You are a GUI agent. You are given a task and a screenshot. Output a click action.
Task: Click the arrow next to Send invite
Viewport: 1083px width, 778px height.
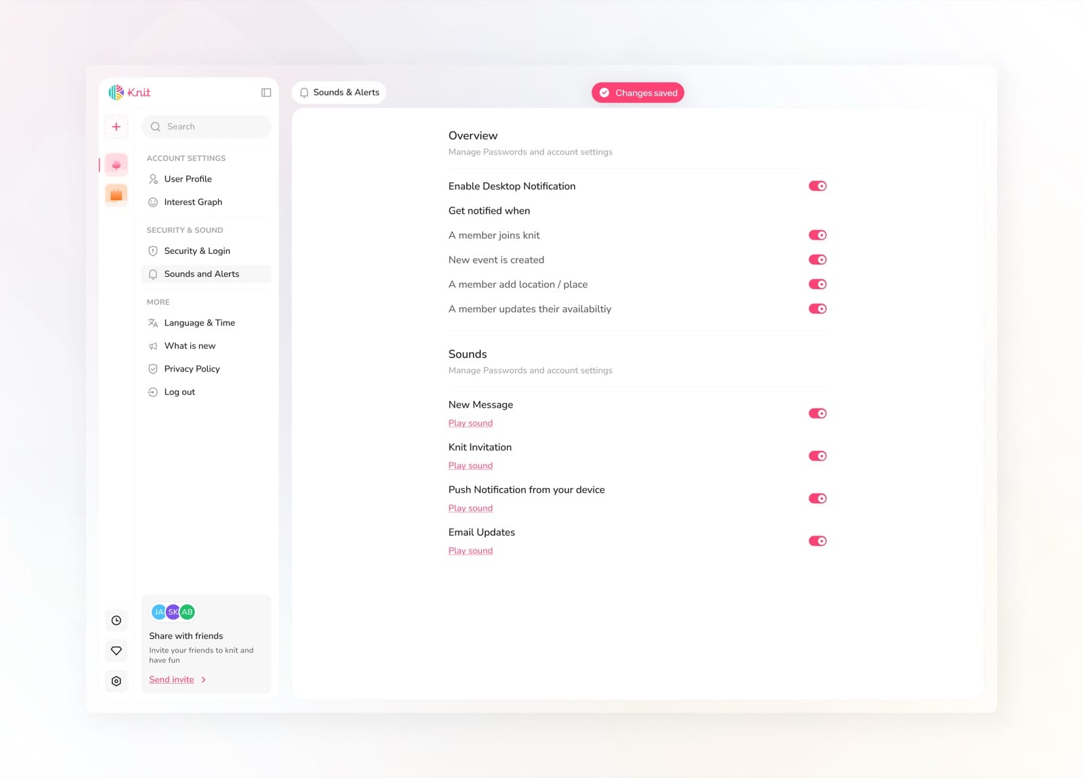click(x=204, y=680)
